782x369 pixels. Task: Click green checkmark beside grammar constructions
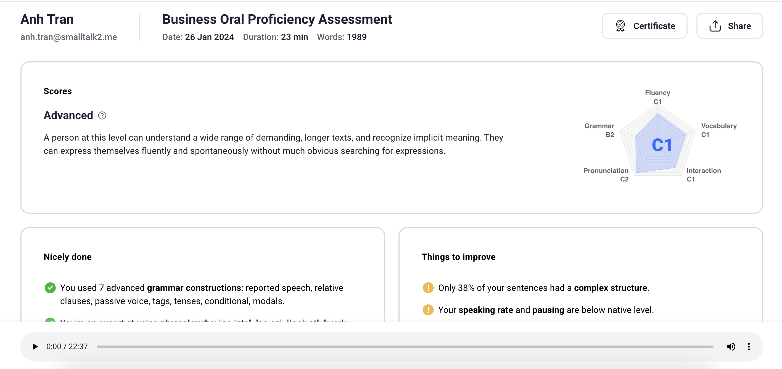pyautogui.click(x=50, y=288)
